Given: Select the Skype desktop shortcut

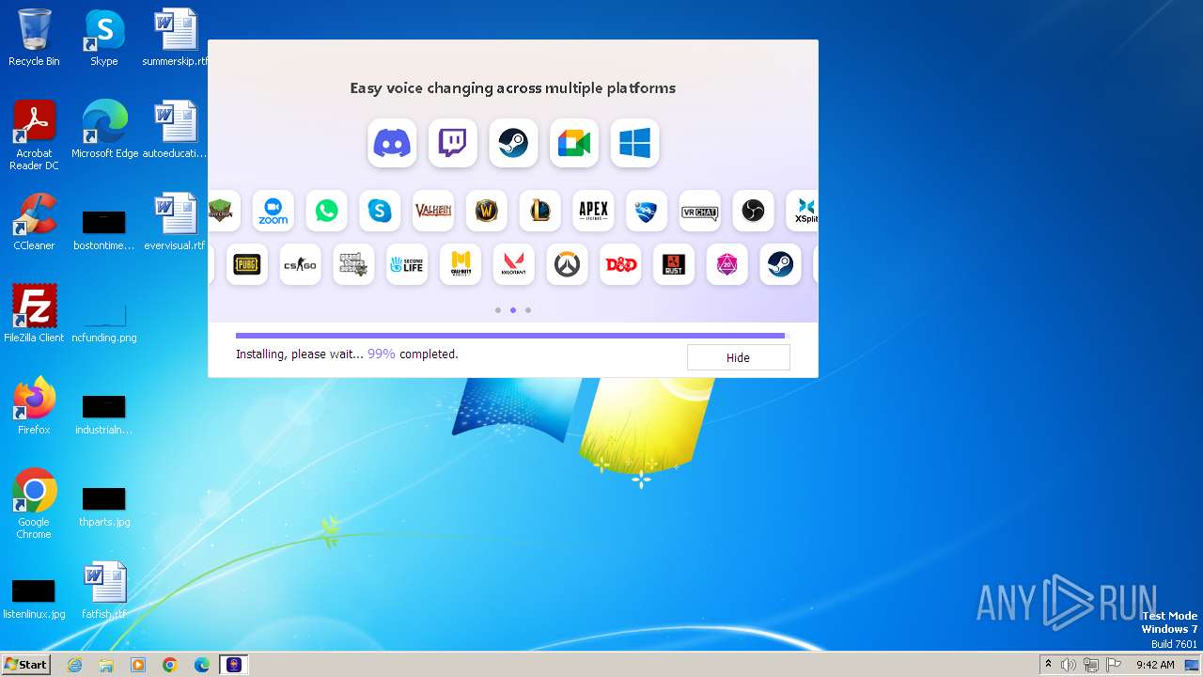Looking at the screenshot, I should pyautogui.click(x=104, y=38).
